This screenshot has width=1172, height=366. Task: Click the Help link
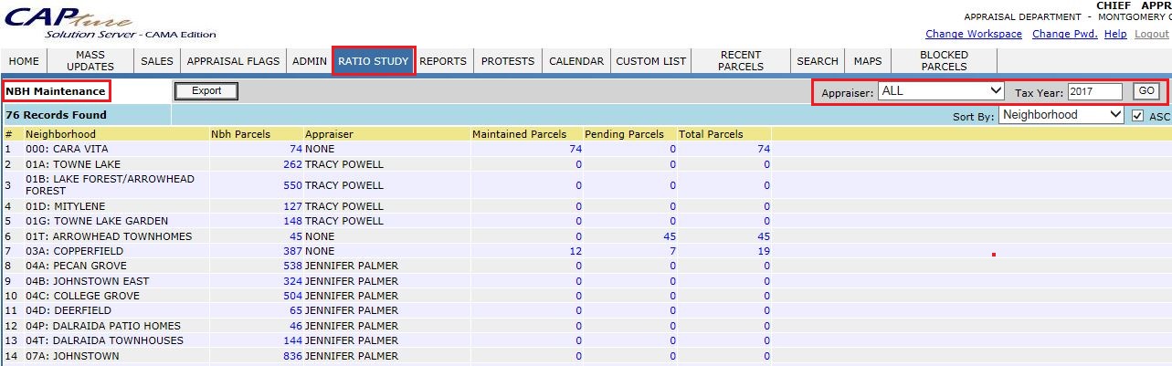point(1114,34)
